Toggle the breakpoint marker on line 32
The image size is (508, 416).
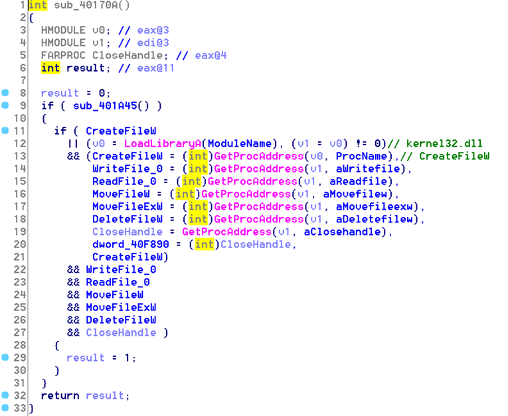[x=5, y=395]
